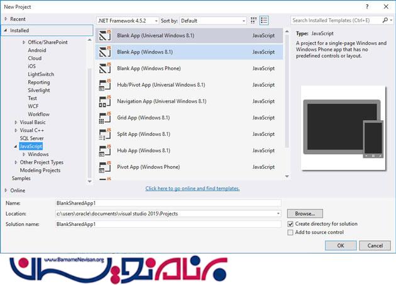Image resolution: width=396 pixels, height=285 pixels.
Task: Expand the Other Project Types node
Action: [x=16, y=162]
